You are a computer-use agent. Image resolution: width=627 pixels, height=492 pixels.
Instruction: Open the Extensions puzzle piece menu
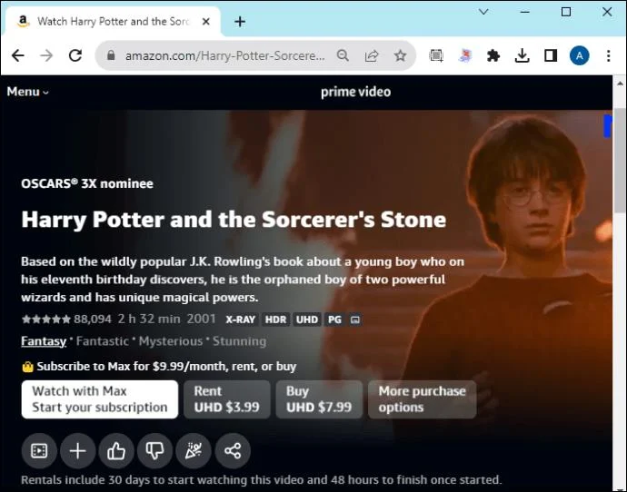(x=493, y=55)
